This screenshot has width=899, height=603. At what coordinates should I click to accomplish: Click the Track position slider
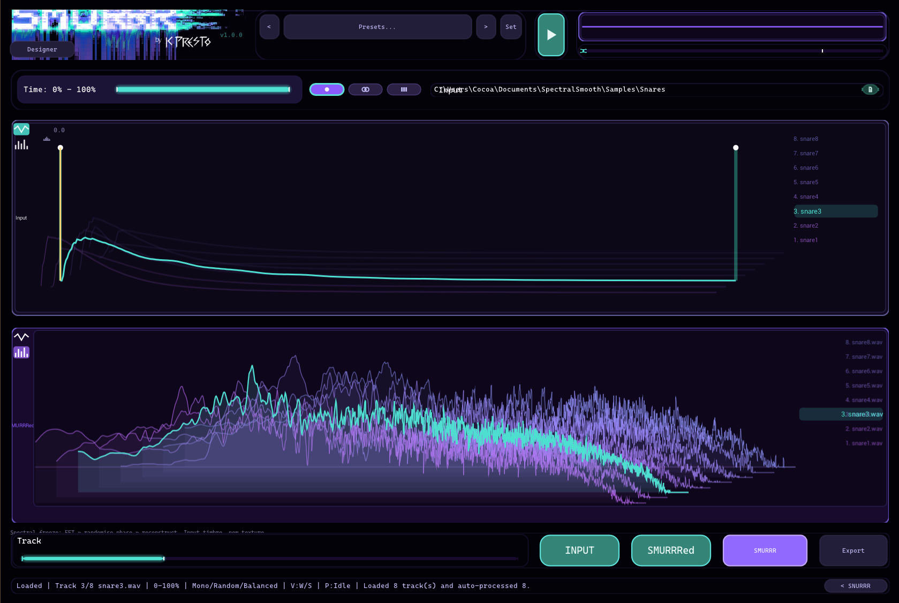(270, 559)
